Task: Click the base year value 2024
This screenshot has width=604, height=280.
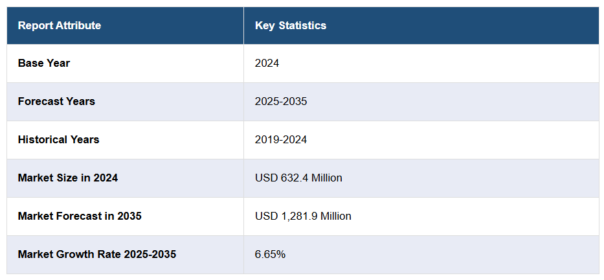Action: 267,64
